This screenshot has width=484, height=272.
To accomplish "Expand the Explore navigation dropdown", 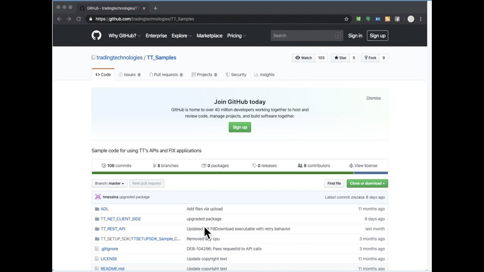I will click(x=181, y=36).
